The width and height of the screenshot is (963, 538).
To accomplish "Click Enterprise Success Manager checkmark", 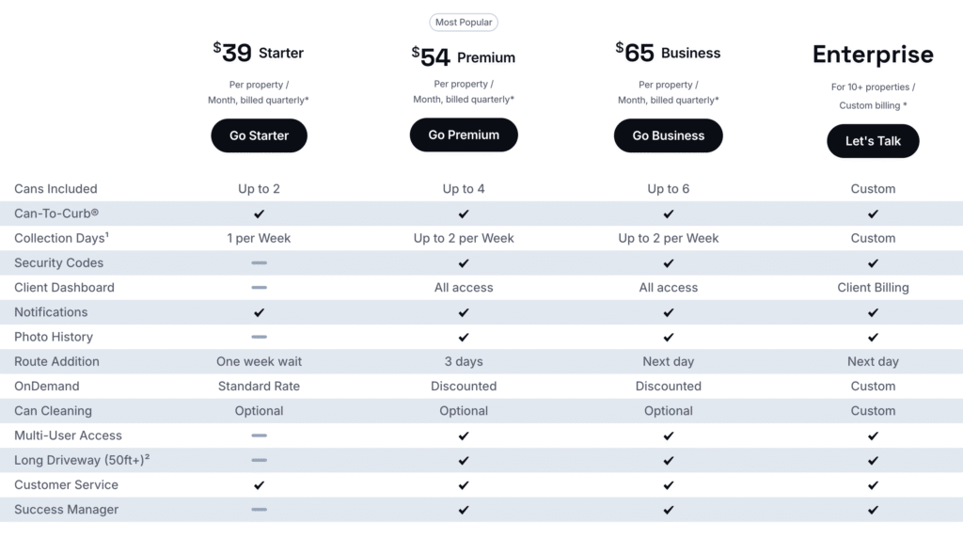I will point(873,510).
